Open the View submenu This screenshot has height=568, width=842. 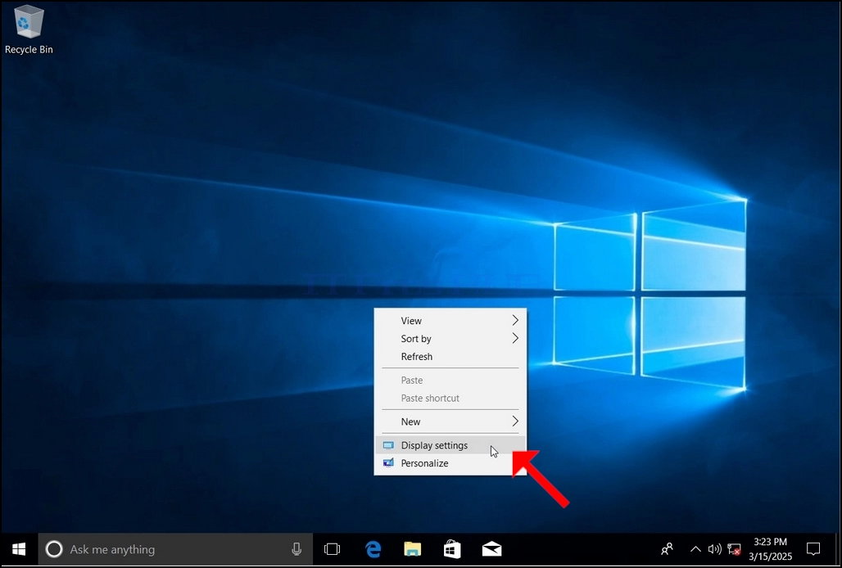point(450,321)
